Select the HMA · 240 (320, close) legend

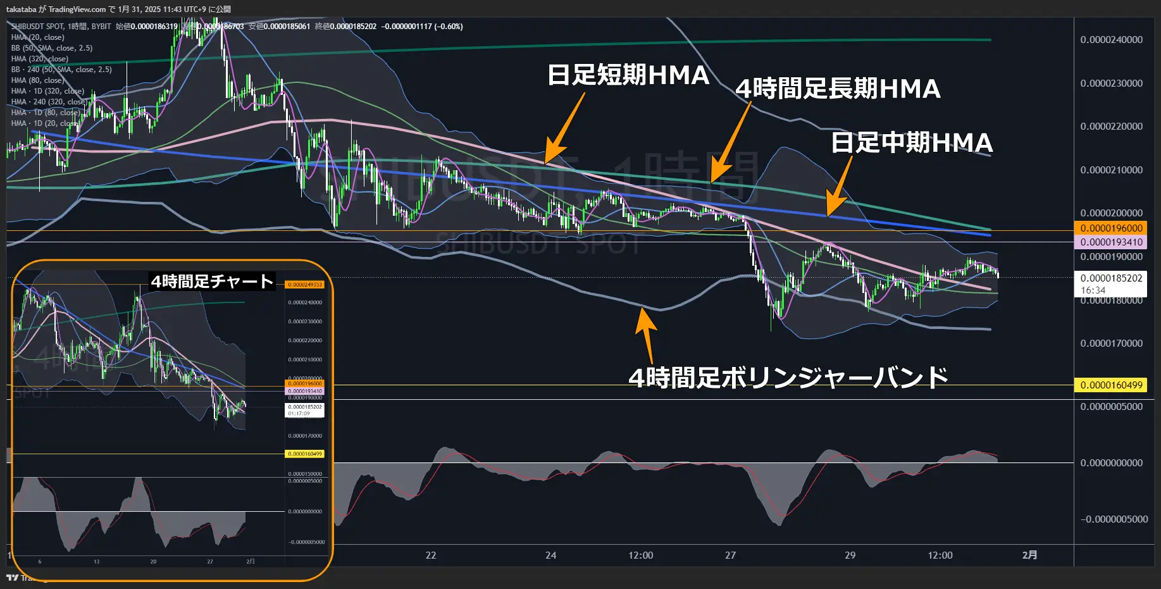49,102
